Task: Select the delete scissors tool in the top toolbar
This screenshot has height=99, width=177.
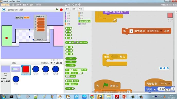Action: tap(69, 5)
